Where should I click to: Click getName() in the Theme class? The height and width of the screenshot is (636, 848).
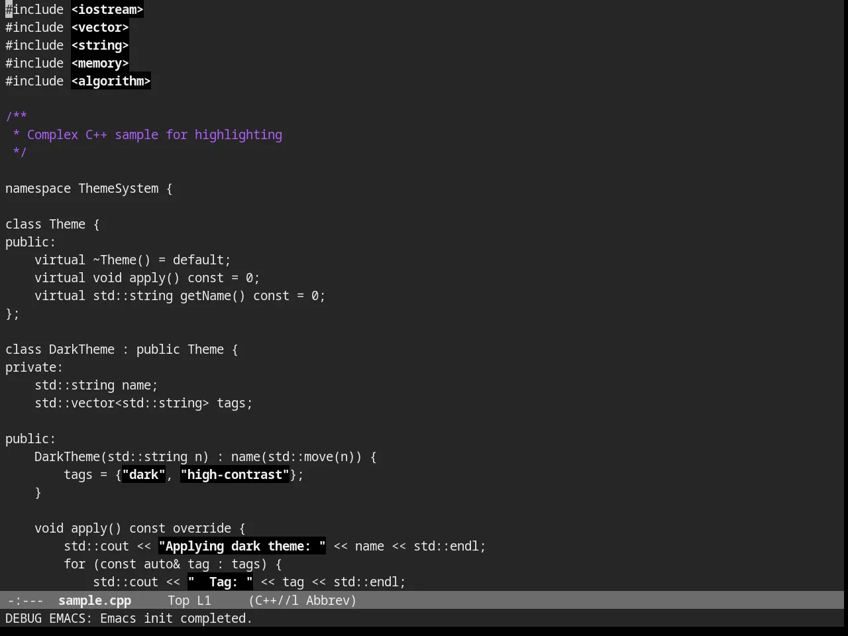[x=213, y=295]
